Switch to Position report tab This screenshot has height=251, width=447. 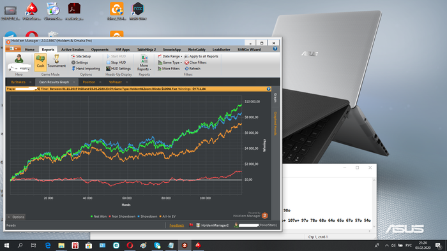coord(89,82)
